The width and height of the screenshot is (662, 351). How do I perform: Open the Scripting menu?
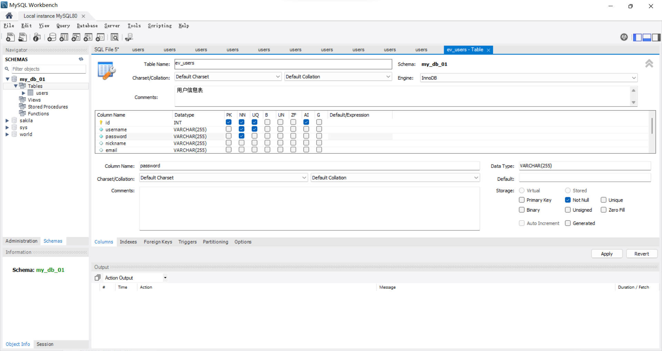(160, 26)
